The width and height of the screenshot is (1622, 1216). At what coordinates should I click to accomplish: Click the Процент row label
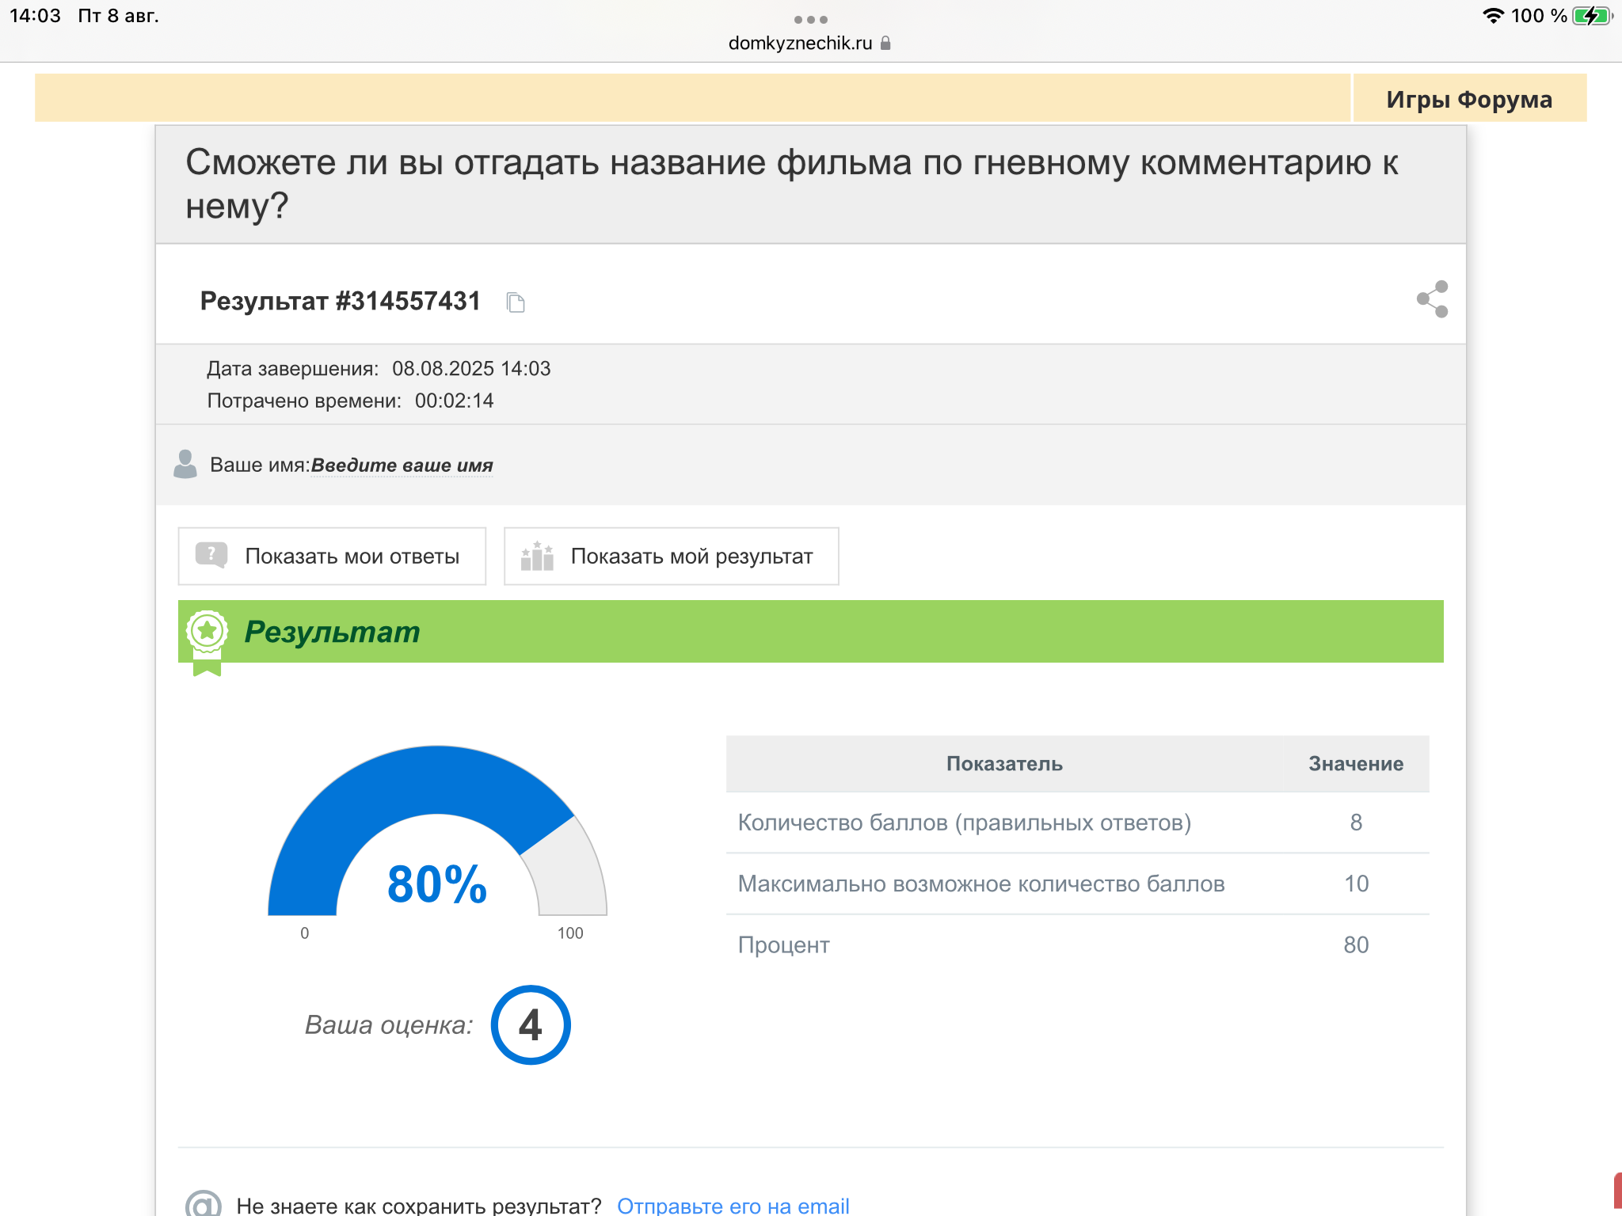(783, 945)
